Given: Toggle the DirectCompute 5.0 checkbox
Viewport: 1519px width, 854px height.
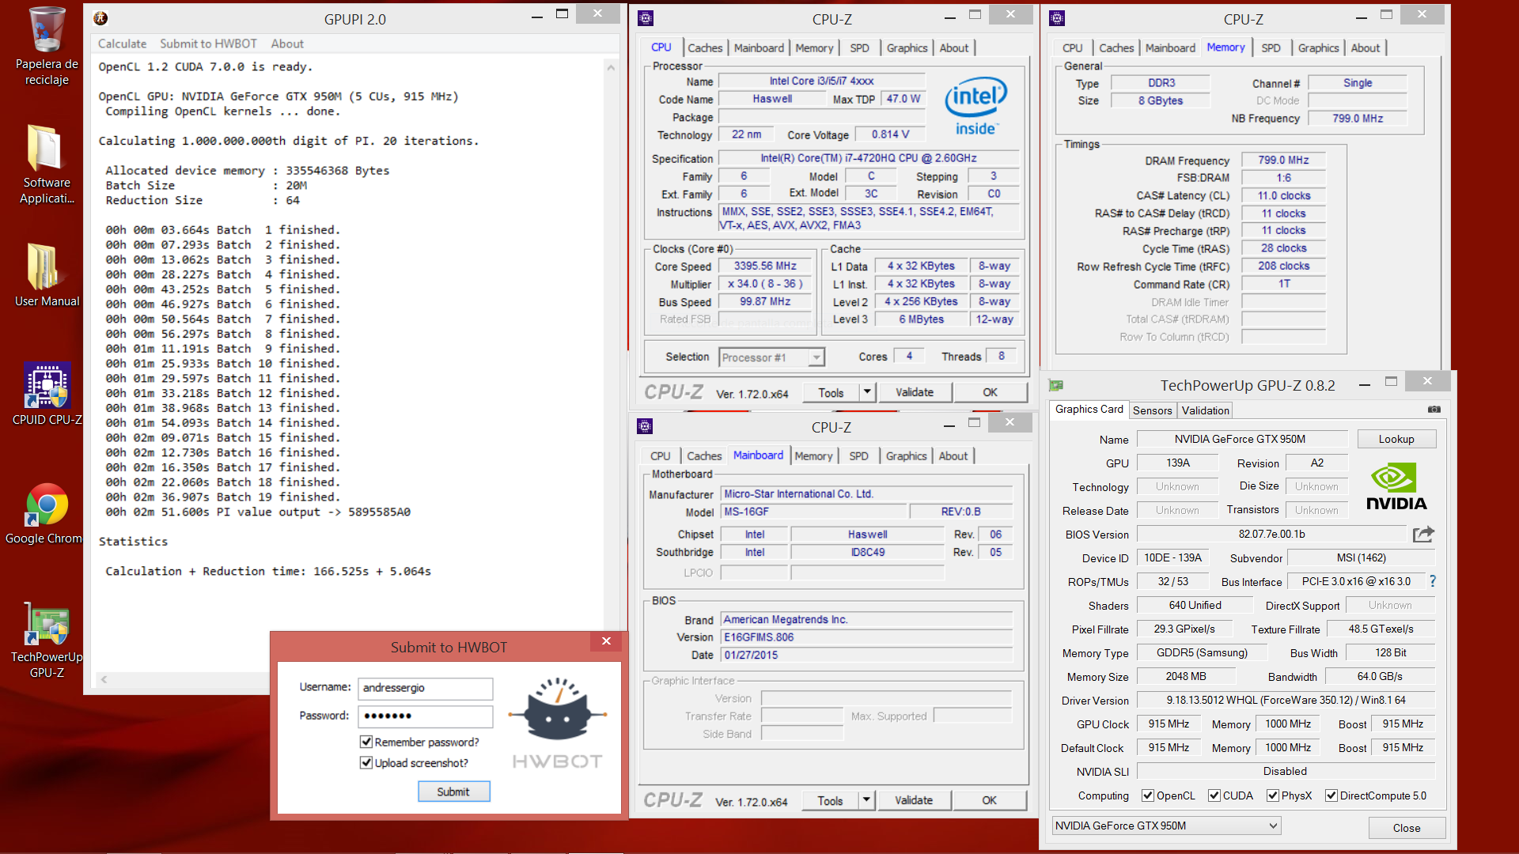Looking at the screenshot, I should 1331,795.
